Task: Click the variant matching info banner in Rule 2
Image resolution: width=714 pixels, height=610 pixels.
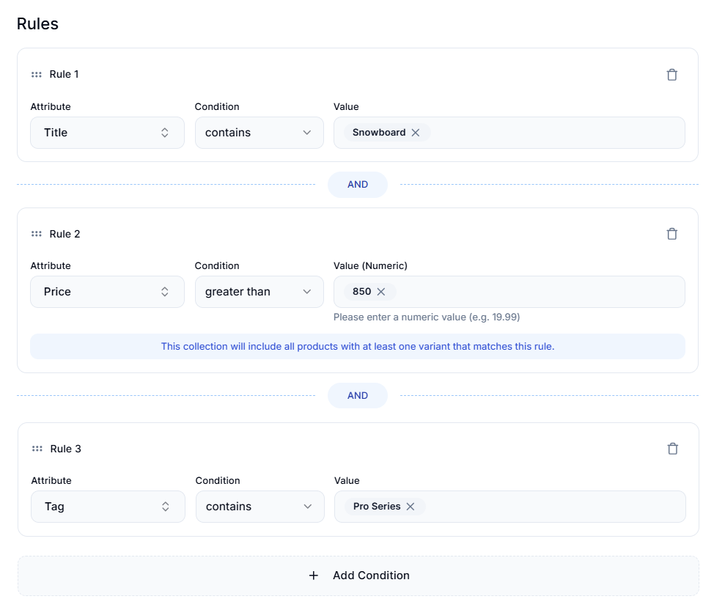Action: [358, 346]
